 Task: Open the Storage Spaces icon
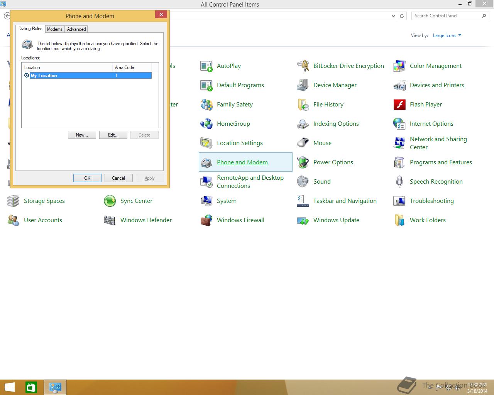[14, 201]
